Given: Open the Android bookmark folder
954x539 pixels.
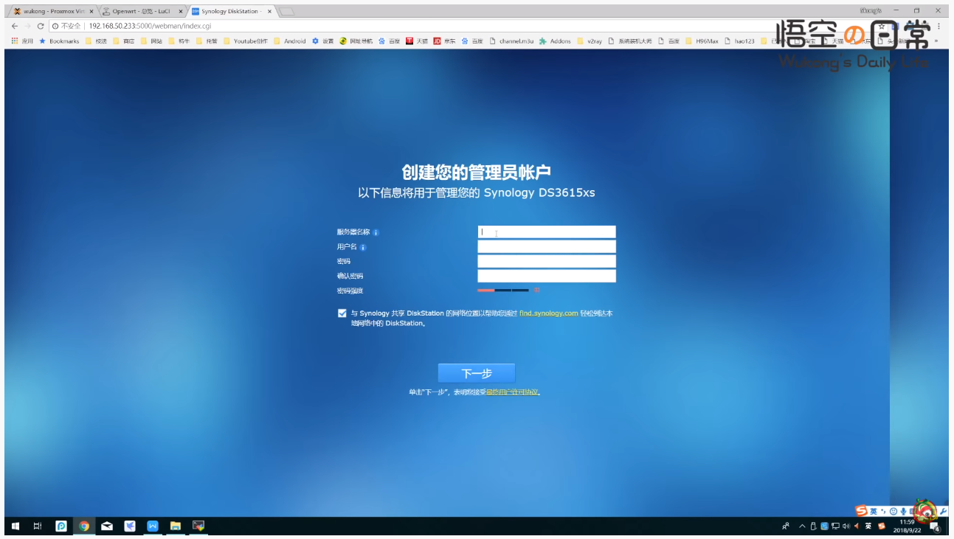Looking at the screenshot, I should coord(290,41).
